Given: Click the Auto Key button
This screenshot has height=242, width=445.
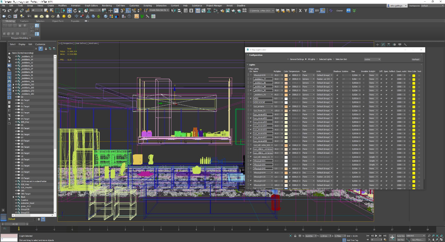Looking at the screenshot, I should 401,236.
